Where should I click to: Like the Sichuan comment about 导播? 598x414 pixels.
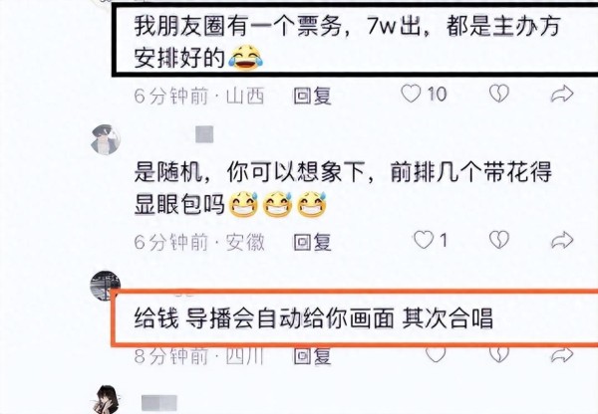(436, 354)
